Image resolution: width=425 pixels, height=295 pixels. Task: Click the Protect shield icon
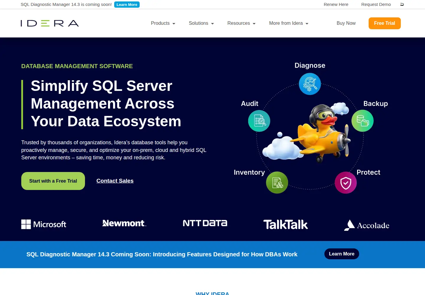click(346, 183)
